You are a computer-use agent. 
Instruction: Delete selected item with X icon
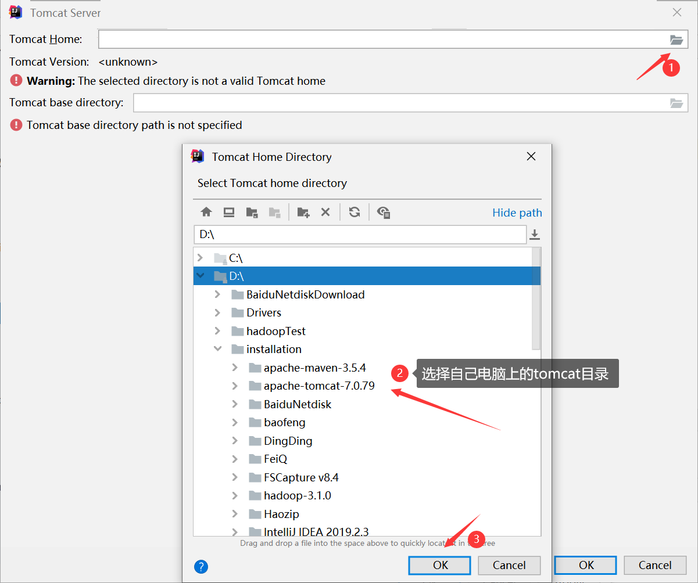tap(325, 212)
